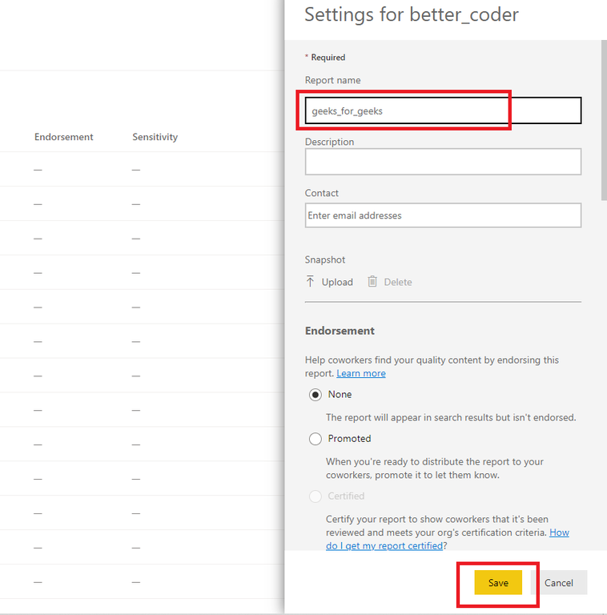Click the Settings for better_coder title
This screenshot has height=615, width=607.
pos(412,15)
